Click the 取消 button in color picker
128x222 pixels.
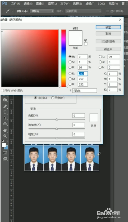coord(108,33)
